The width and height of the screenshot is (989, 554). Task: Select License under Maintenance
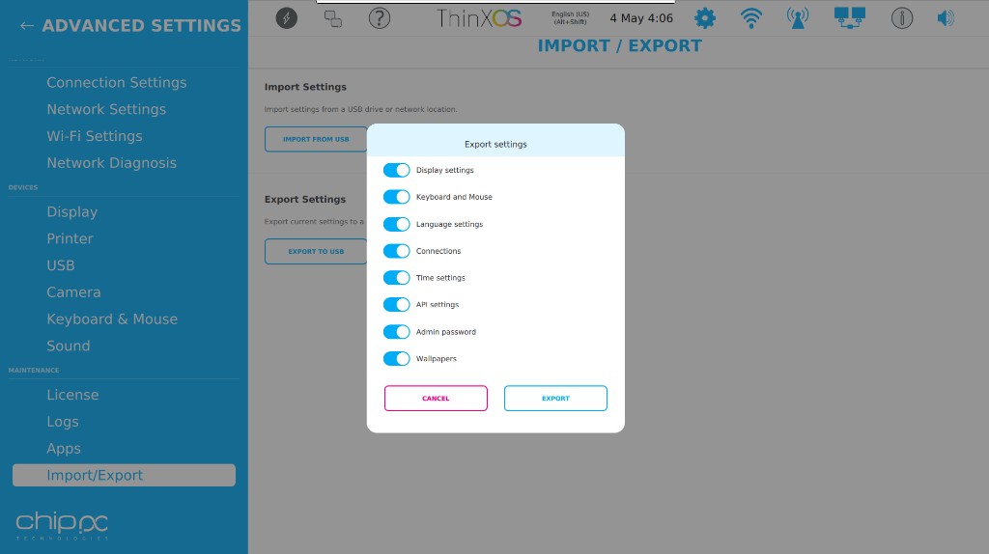tap(72, 395)
